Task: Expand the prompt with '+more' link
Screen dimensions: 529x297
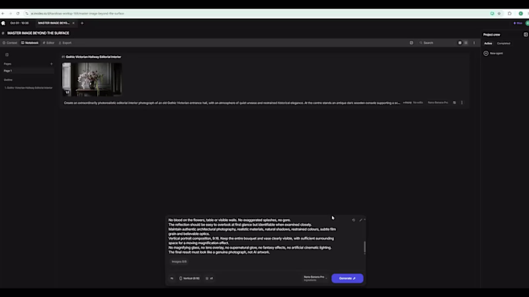Action: 407,103
